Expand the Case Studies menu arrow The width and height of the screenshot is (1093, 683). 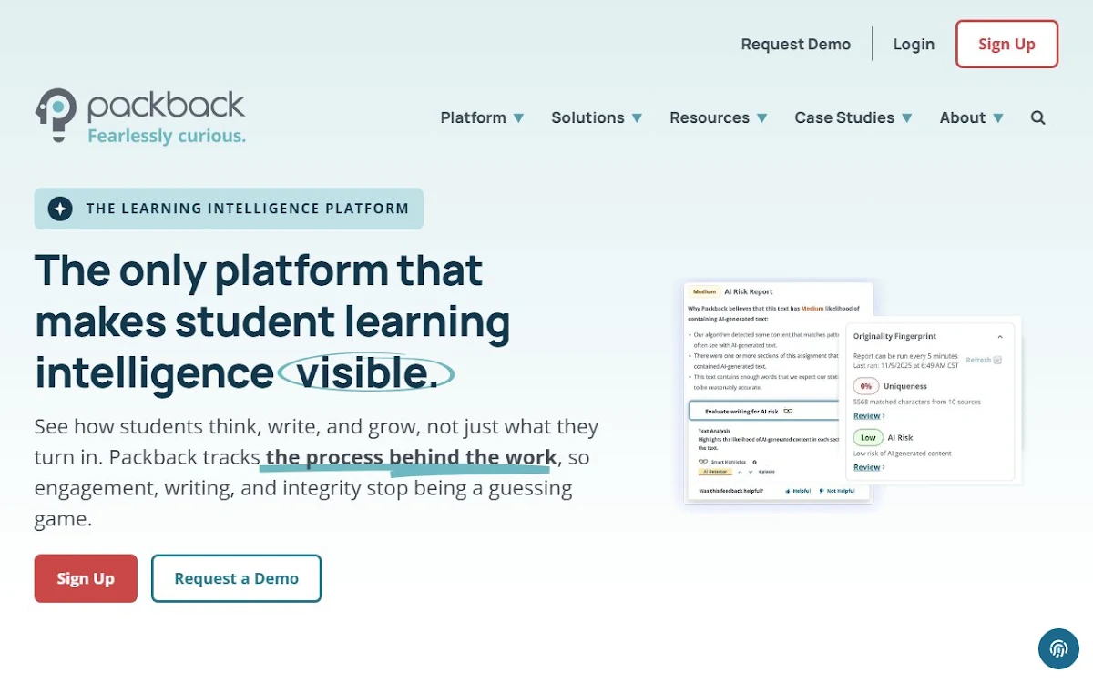point(906,118)
